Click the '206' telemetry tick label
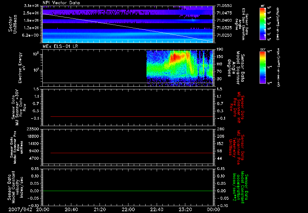308x213 pixels. click(x=220, y=136)
